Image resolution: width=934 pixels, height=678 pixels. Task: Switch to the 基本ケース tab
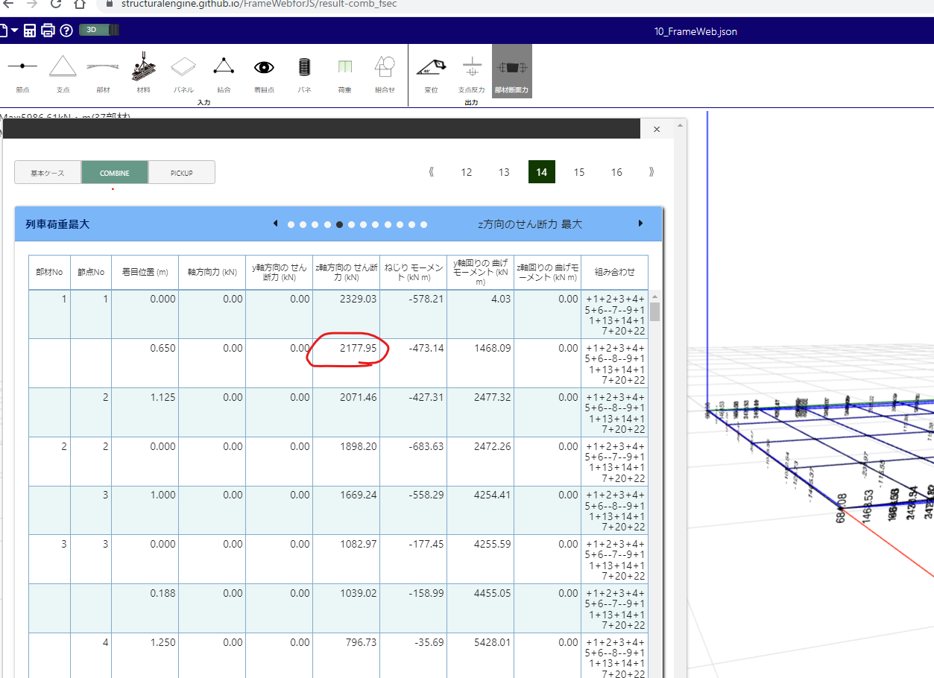pos(47,172)
